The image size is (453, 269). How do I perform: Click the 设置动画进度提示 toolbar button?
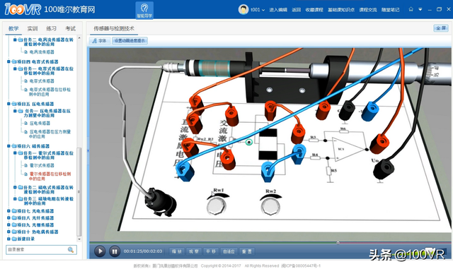(x=130, y=41)
